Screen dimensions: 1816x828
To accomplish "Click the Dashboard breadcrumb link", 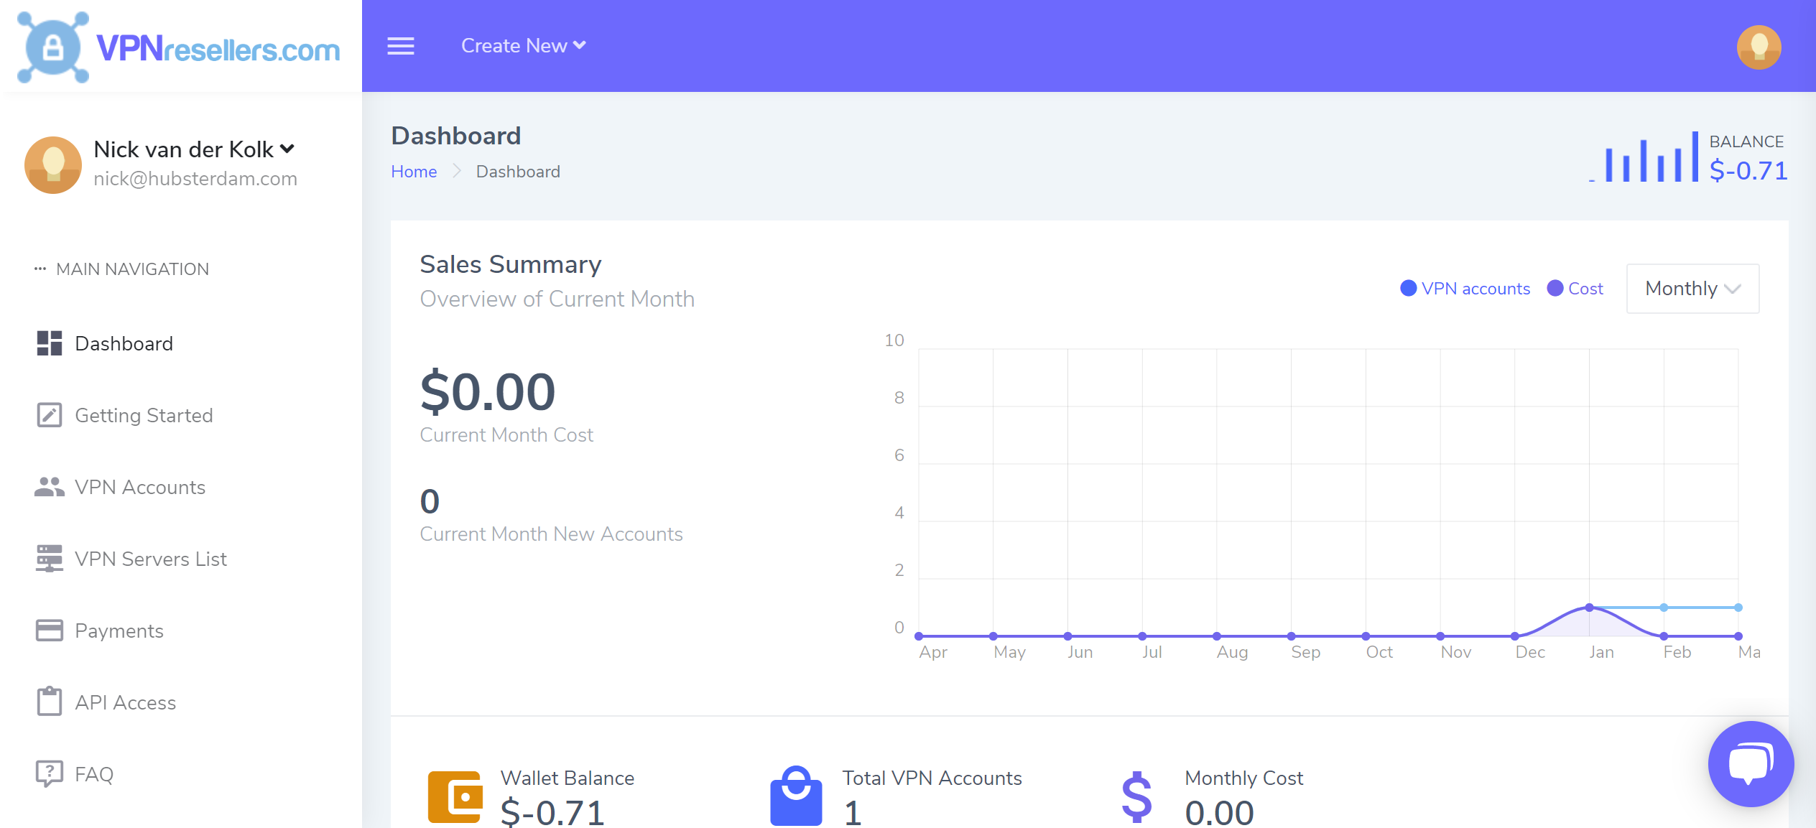I will (518, 172).
